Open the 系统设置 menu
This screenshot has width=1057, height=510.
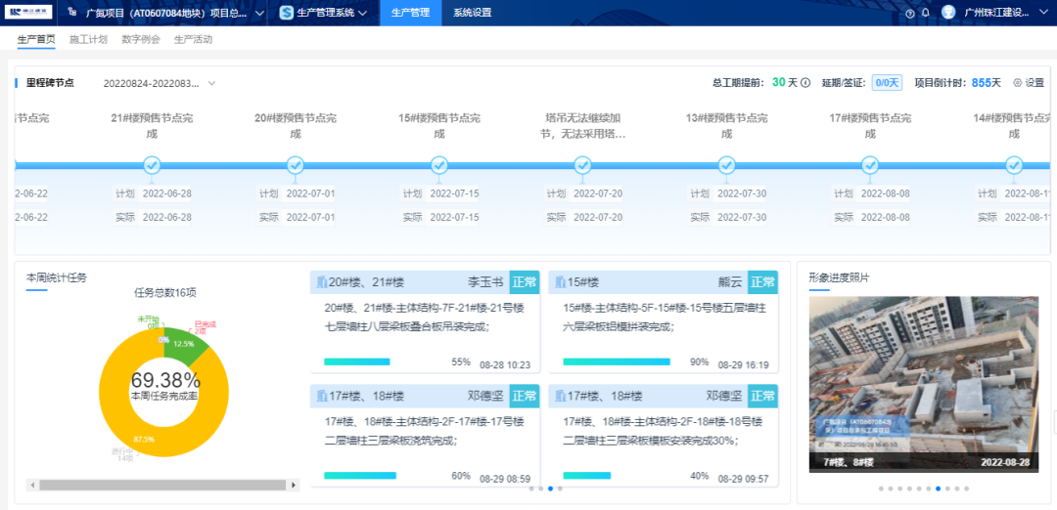pyautogui.click(x=472, y=13)
